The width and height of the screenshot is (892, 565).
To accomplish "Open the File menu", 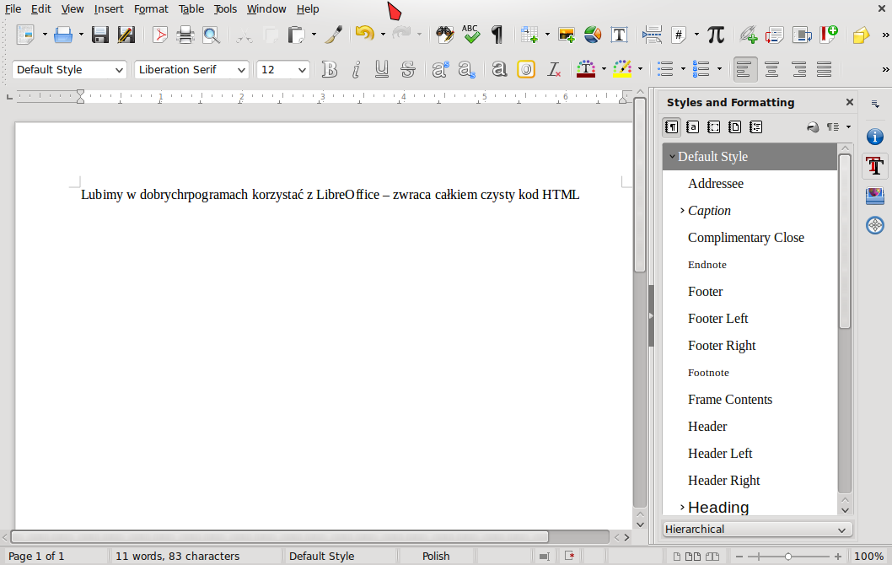I will click(13, 9).
